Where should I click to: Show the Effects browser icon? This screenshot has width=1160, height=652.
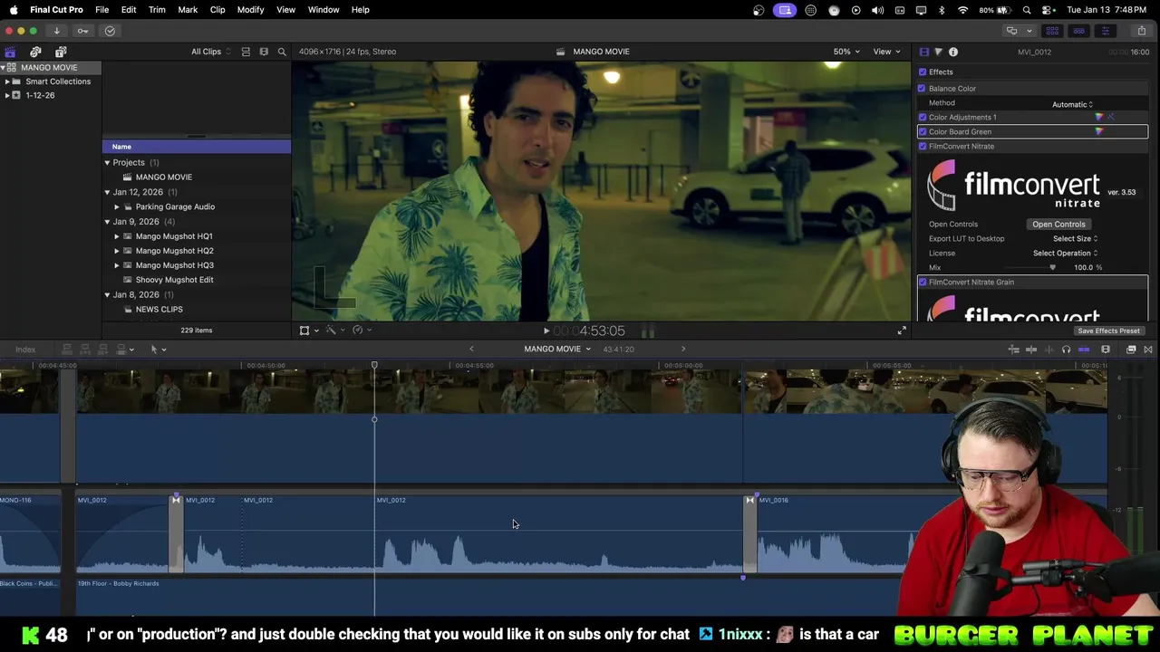(1131, 350)
